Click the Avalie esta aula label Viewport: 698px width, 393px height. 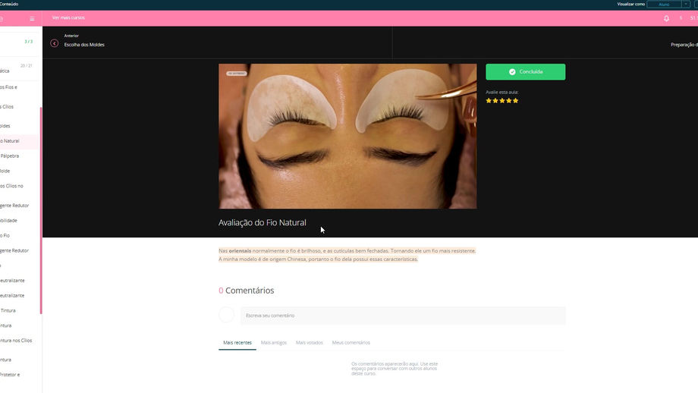(501, 92)
